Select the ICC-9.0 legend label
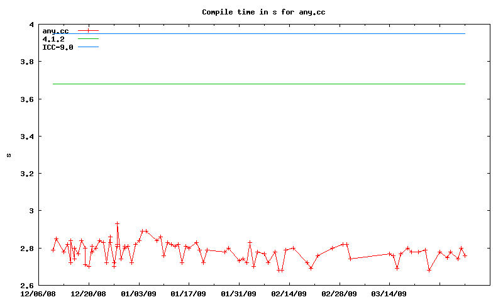The width and height of the screenshot is (503, 302). (57, 47)
